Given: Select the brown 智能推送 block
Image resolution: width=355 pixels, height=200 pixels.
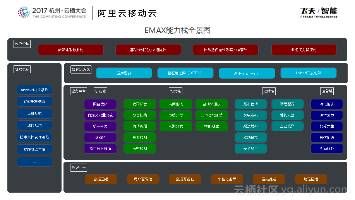Looking at the screenshot, I should (269, 179).
